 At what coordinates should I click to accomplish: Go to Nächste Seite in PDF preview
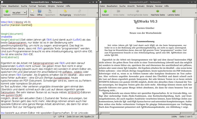click(x=158, y=11)
